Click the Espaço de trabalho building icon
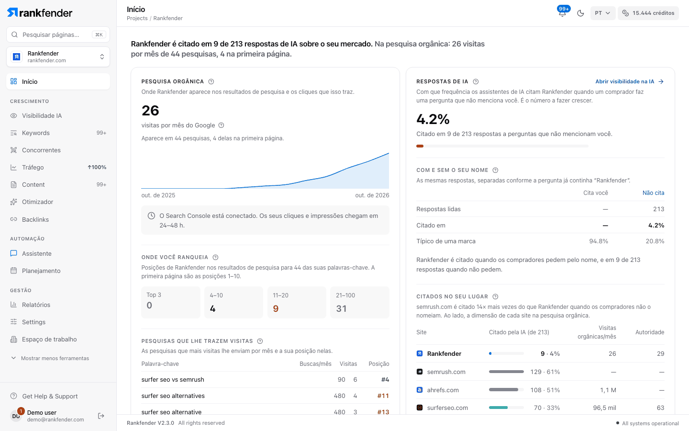The image size is (689, 431). tap(13, 340)
